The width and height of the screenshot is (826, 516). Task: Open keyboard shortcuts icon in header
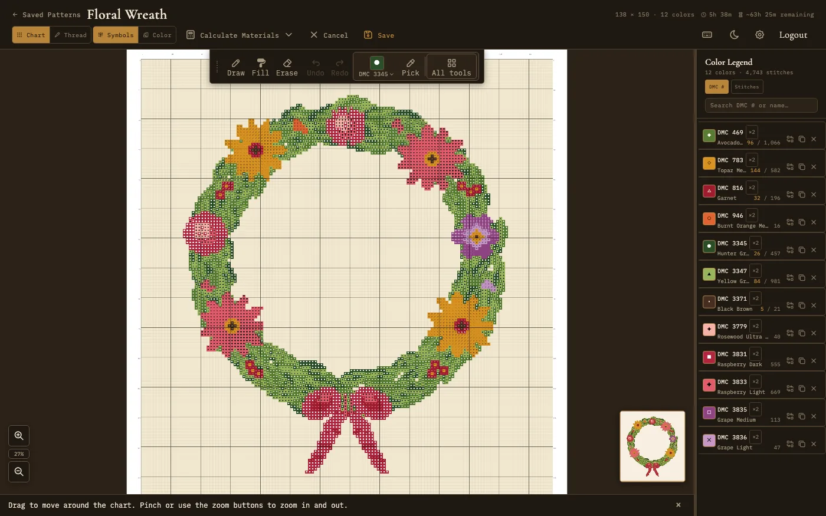707,35
